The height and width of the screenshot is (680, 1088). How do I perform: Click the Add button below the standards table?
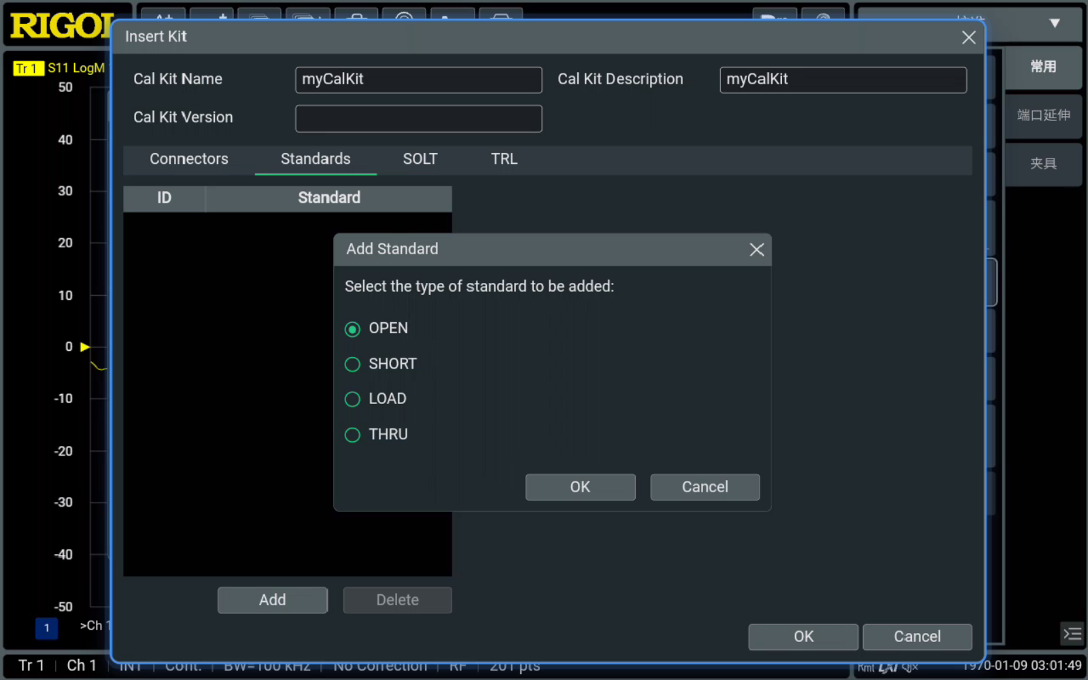[272, 600]
